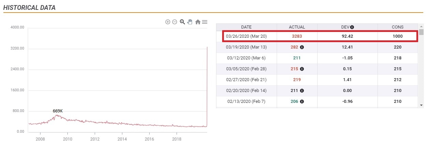This screenshot has height=147, width=428.
Task: Click consensus value 212
Action: (x=397, y=80)
